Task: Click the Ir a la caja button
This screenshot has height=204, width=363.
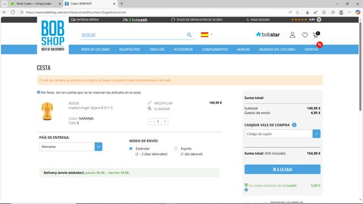Action: [x=282, y=169]
